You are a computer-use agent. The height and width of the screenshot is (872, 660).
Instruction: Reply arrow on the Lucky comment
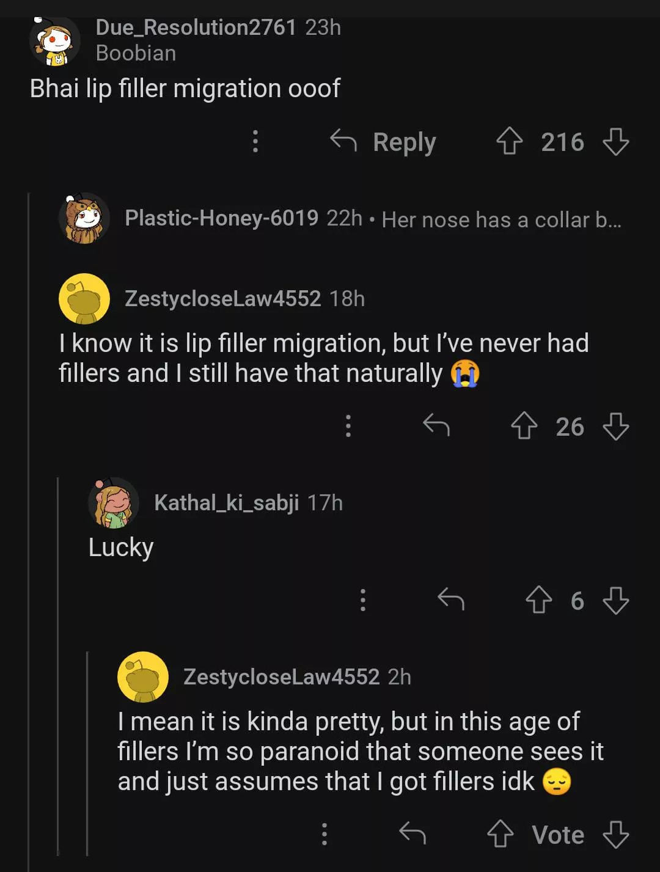click(x=451, y=599)
